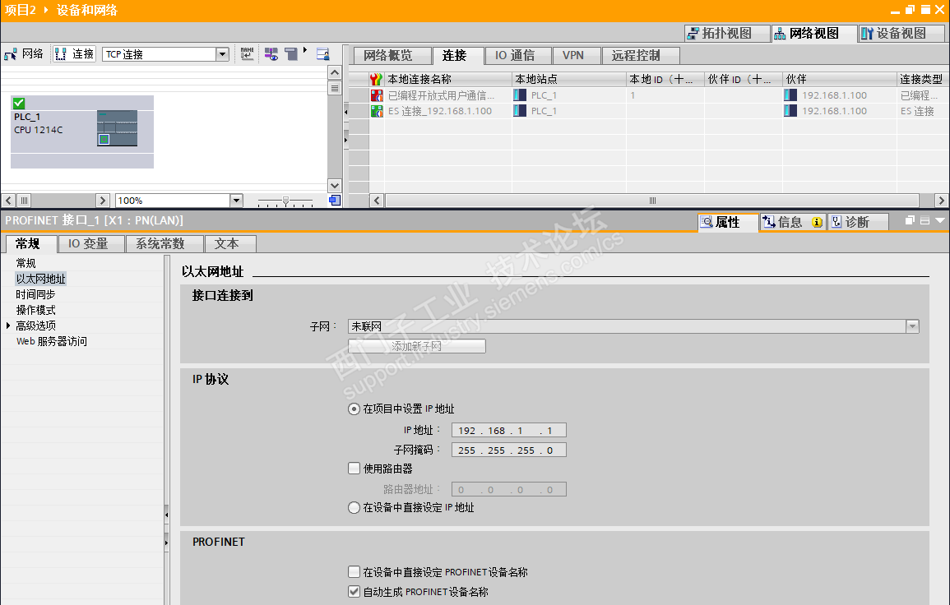Expand the small arrow beside module icon
This screenshot has width=950, height=605.
click(x=305, y=50)
